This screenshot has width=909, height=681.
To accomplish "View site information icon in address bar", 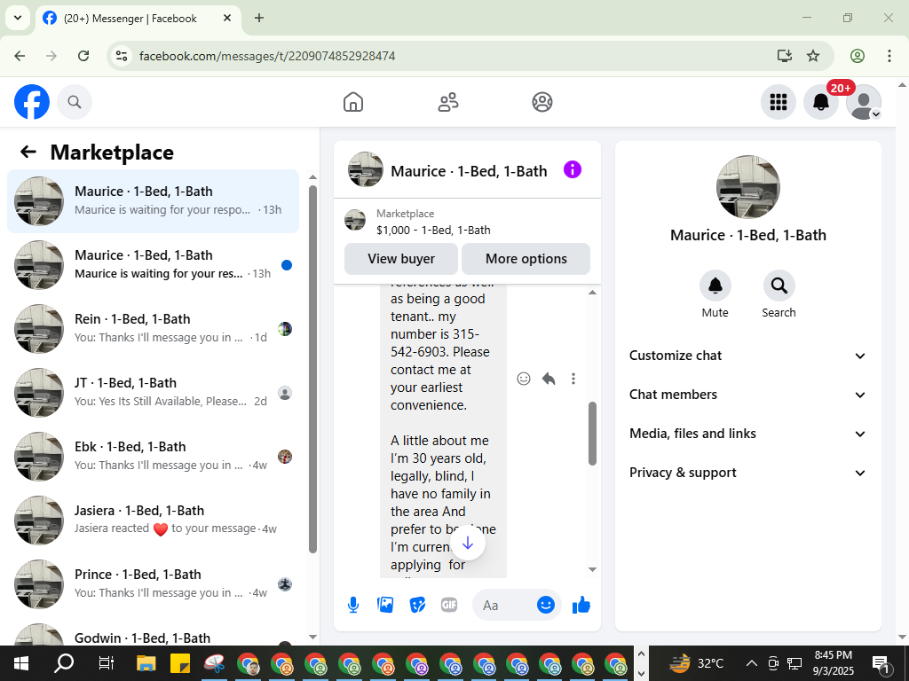I will tap(121, 56).
